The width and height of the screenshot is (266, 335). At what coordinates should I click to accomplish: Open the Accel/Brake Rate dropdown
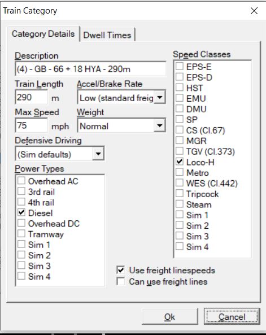point(159,97)
